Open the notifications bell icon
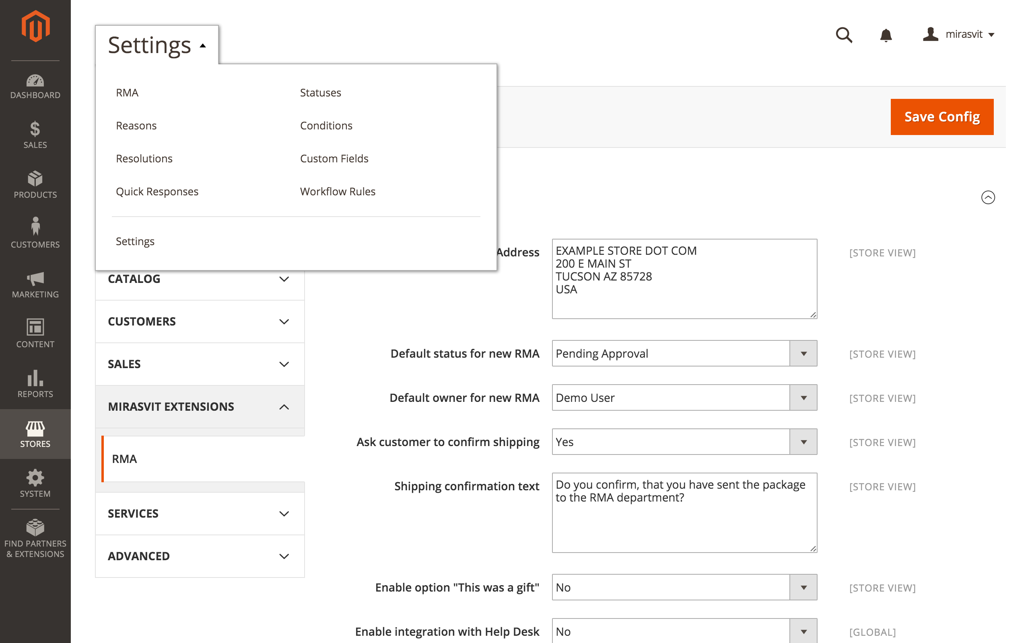This screenshot has width=1030, height=643. [886, 35]
